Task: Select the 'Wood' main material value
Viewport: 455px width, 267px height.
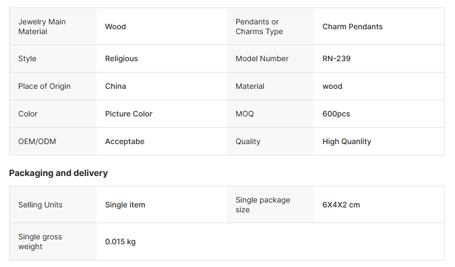Action: coord(116,27)
